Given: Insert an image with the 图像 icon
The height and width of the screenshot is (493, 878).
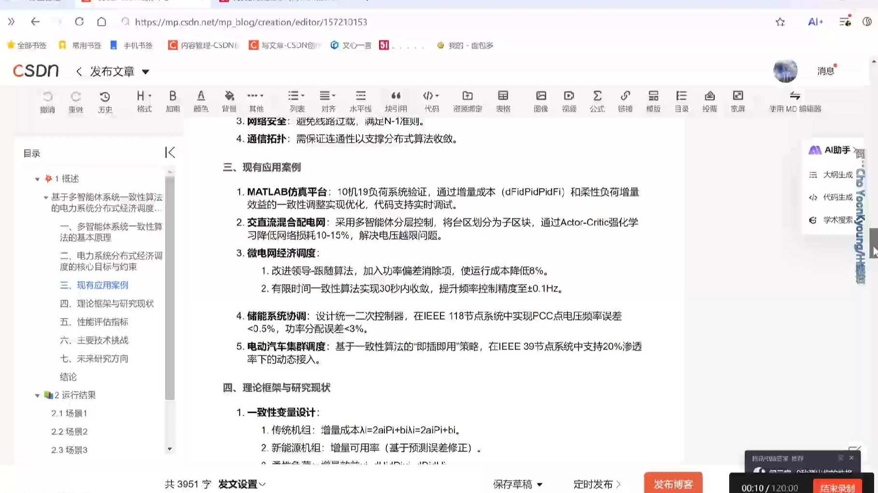Looking at the screenshot, I should (540, 100).
